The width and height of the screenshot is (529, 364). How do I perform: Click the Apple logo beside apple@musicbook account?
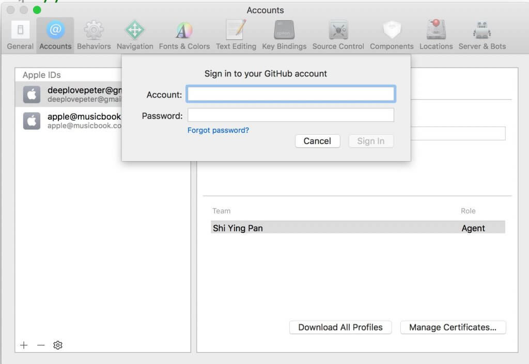tap(32, 121)
